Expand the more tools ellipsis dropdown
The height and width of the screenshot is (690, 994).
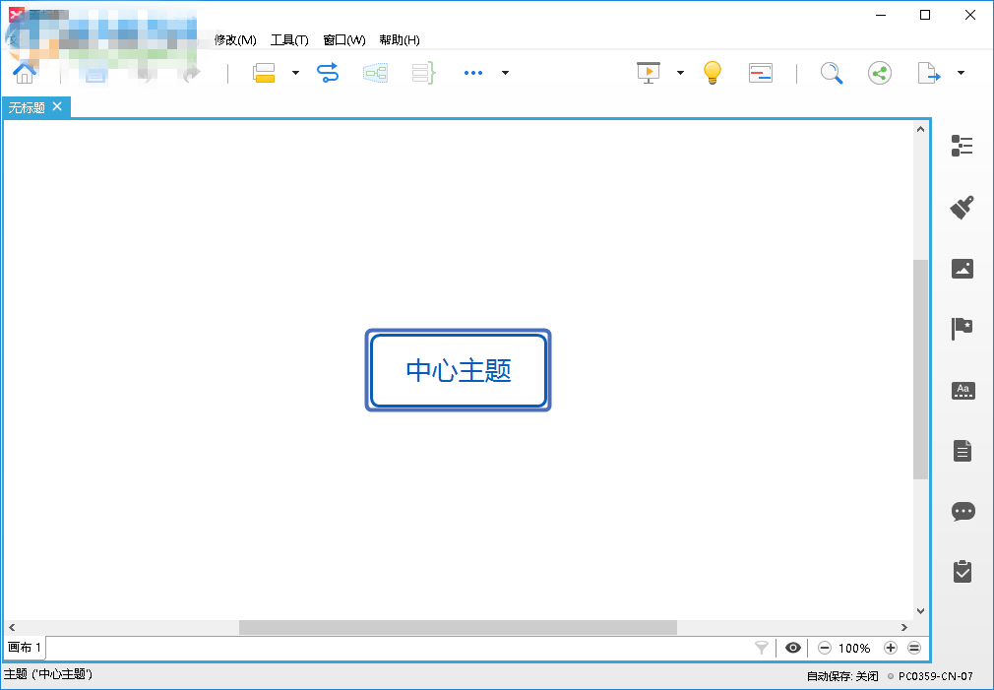point(505,73)
